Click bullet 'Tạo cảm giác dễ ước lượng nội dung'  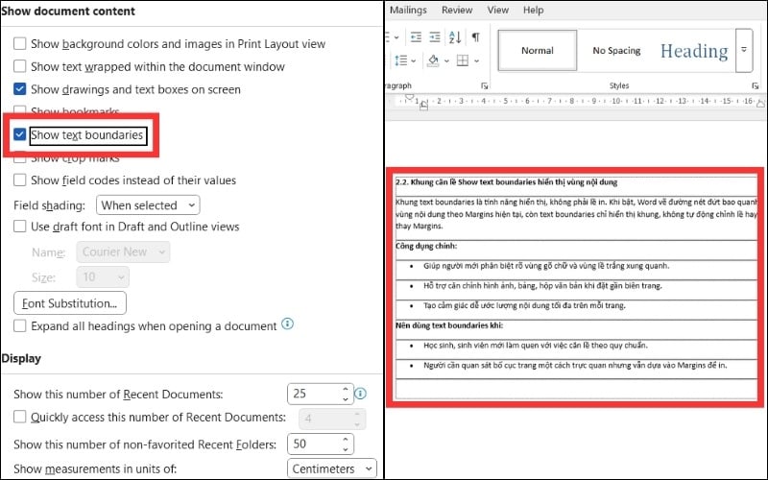pos(524,305)
